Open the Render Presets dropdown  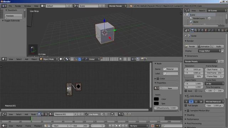click(x=201, y=62)
